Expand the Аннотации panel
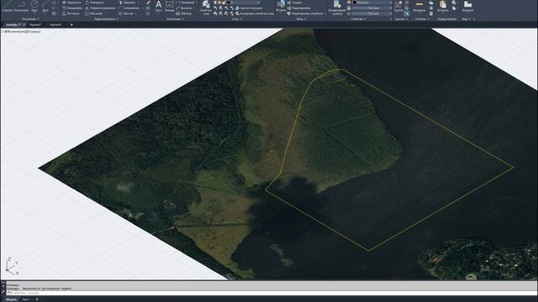 [x=176, y=19]
